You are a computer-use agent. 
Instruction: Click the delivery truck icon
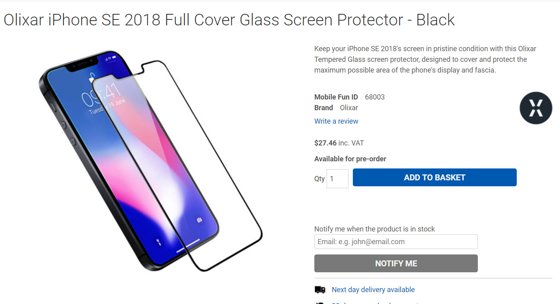(x=320, y=289)
